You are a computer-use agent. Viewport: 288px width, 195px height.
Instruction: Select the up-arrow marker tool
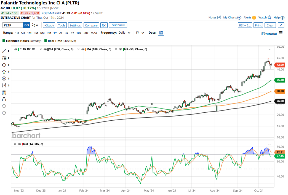pos(4,72)
